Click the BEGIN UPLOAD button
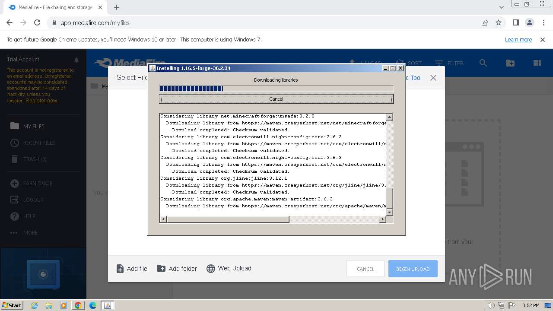Screen dimensions: 553x311 [413, 269]
